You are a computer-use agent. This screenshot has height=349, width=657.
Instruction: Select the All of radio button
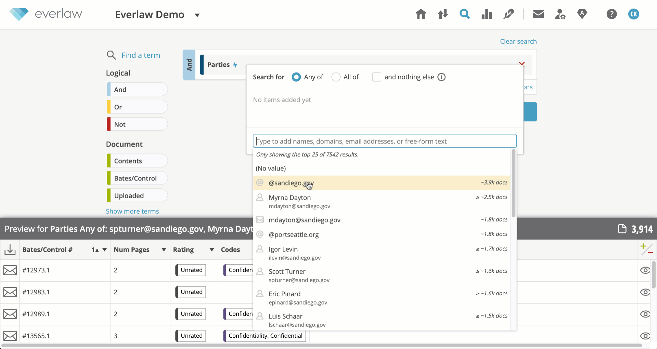pos(336,77)
